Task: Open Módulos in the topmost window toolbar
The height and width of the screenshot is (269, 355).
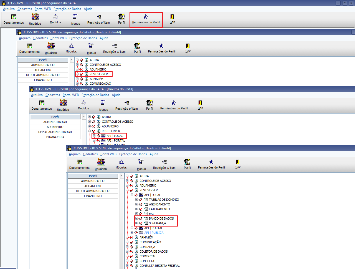Action: pyautogui.click(x=55, y=19)
